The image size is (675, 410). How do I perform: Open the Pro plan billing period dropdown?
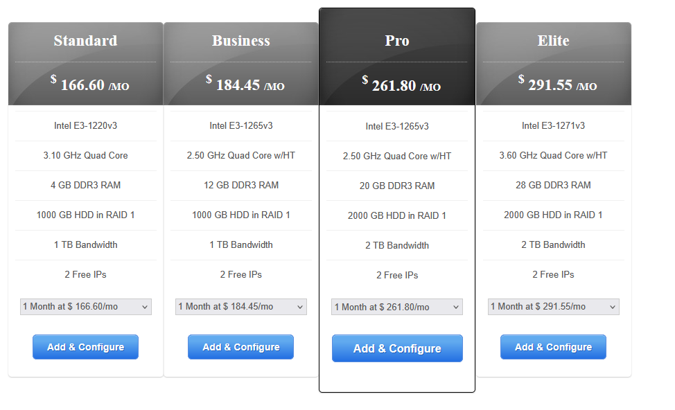pos(397,307)
